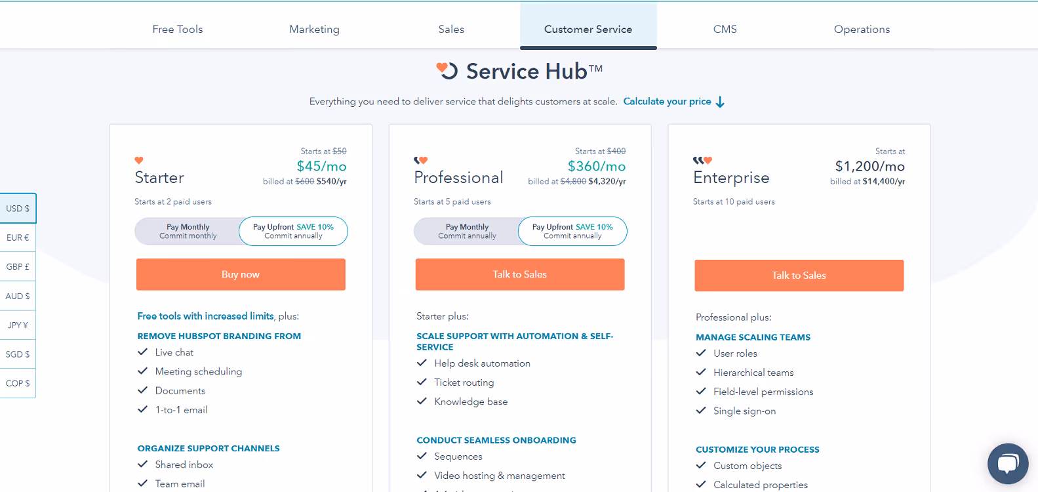Click the CONDUCT SEAMLESS ONBOARDING heading
The width and height of the screenshot is (1038, 492).
[496, 440]
